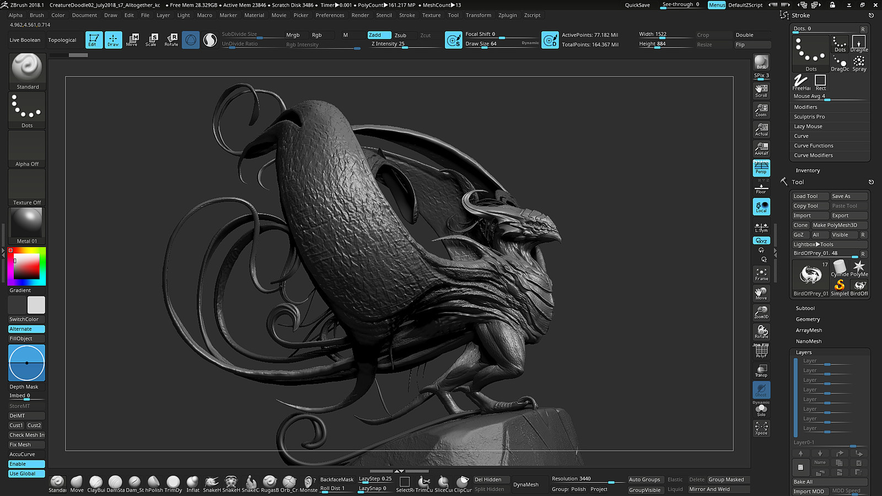Enable Zsub sculpting mode
The image size is (882, 496).
(401, 35)
